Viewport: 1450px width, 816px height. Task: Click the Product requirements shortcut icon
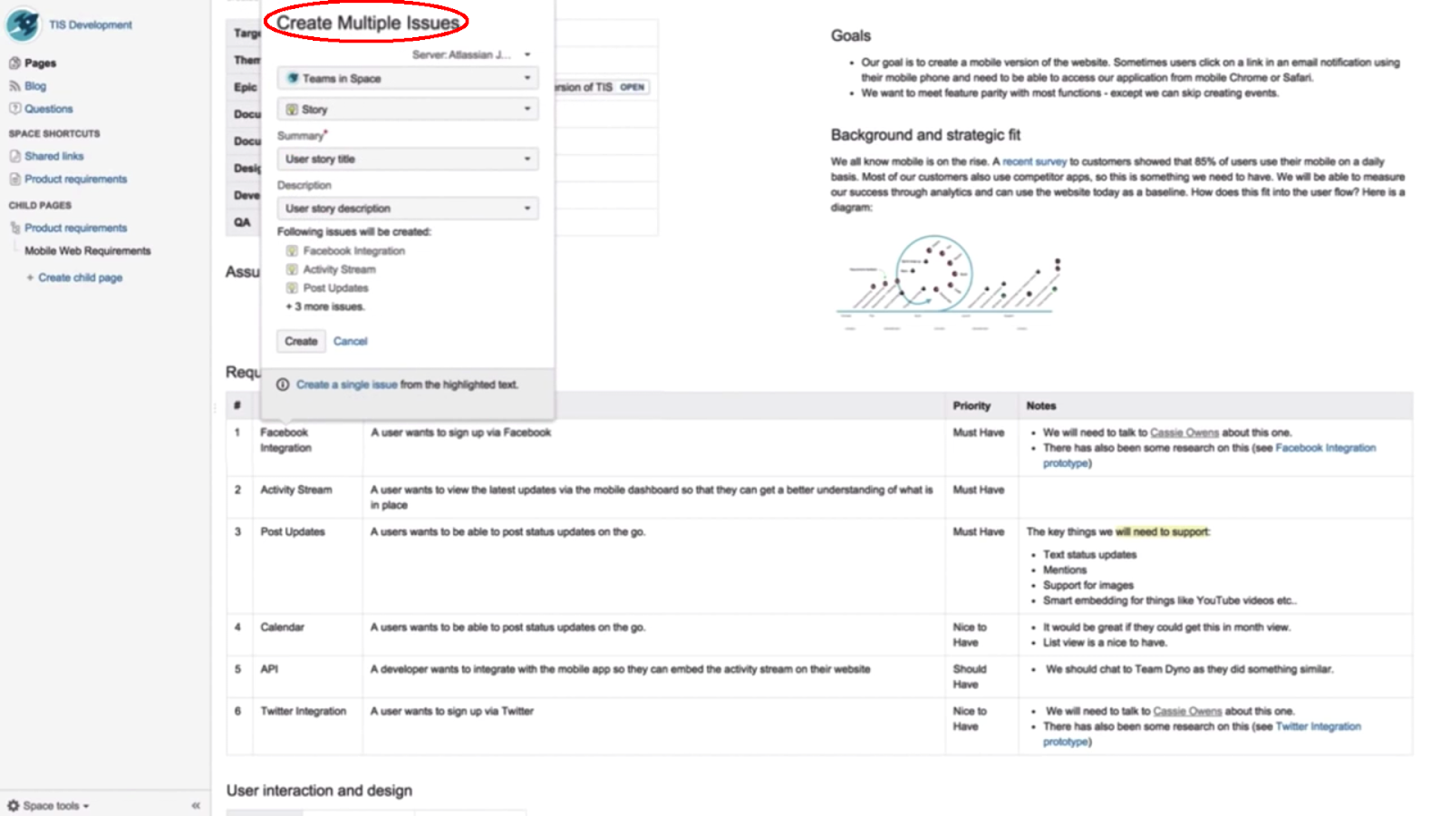(14, 179)
